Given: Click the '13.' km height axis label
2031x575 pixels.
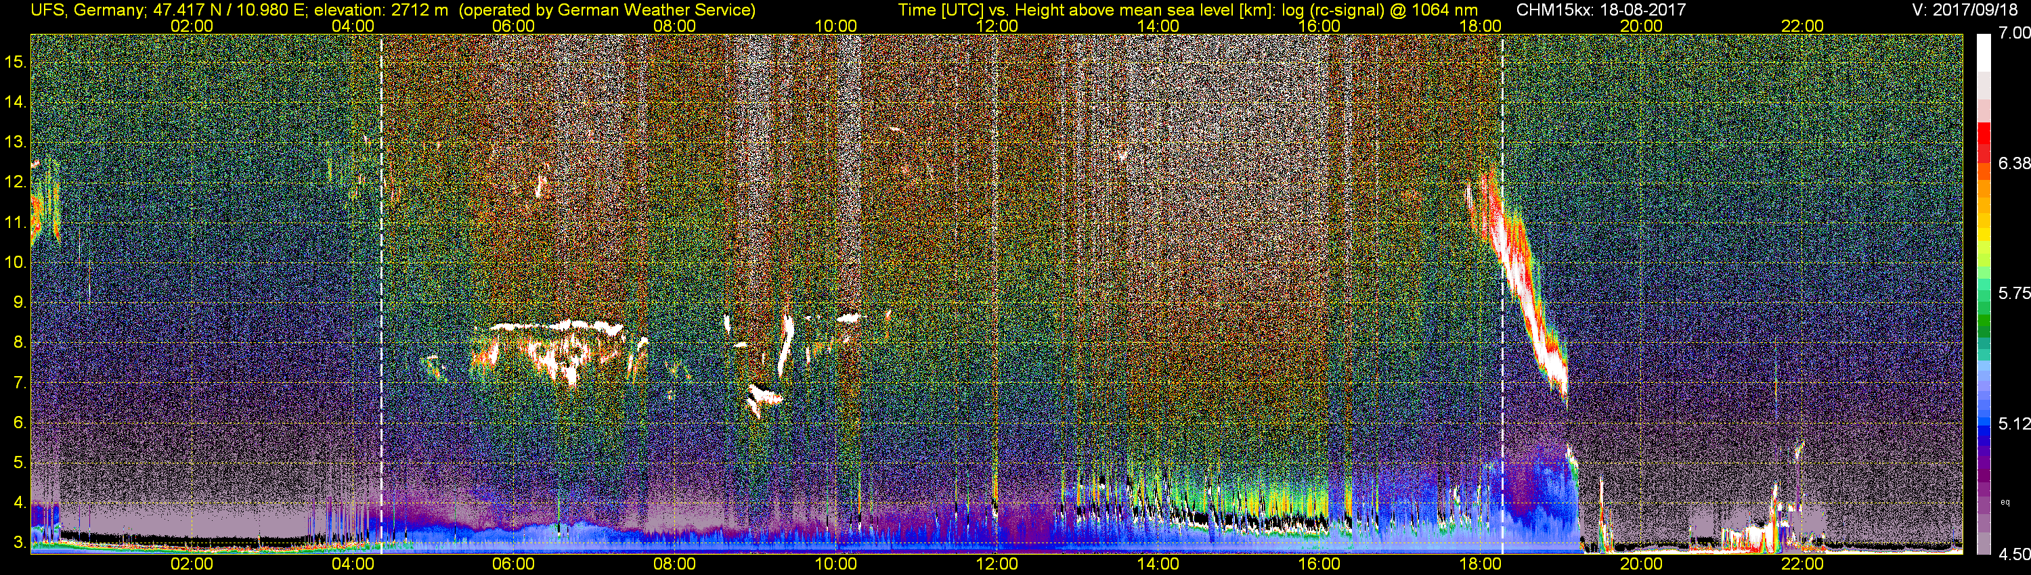Looking at the screenshot, I should pyautogui.click(x=16, y=143).
